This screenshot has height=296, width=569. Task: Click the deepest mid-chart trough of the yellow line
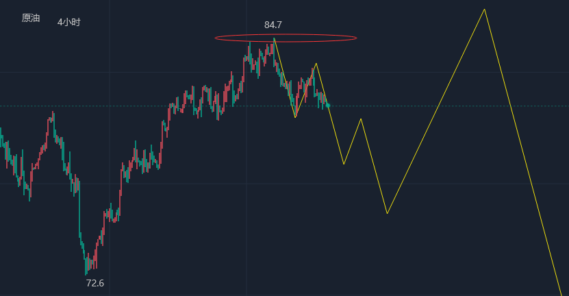pos(387,213)
